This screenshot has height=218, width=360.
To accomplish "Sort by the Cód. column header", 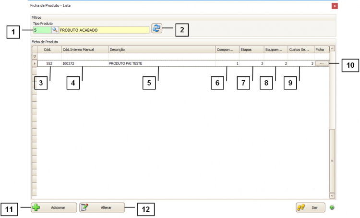I will point(48,49).
